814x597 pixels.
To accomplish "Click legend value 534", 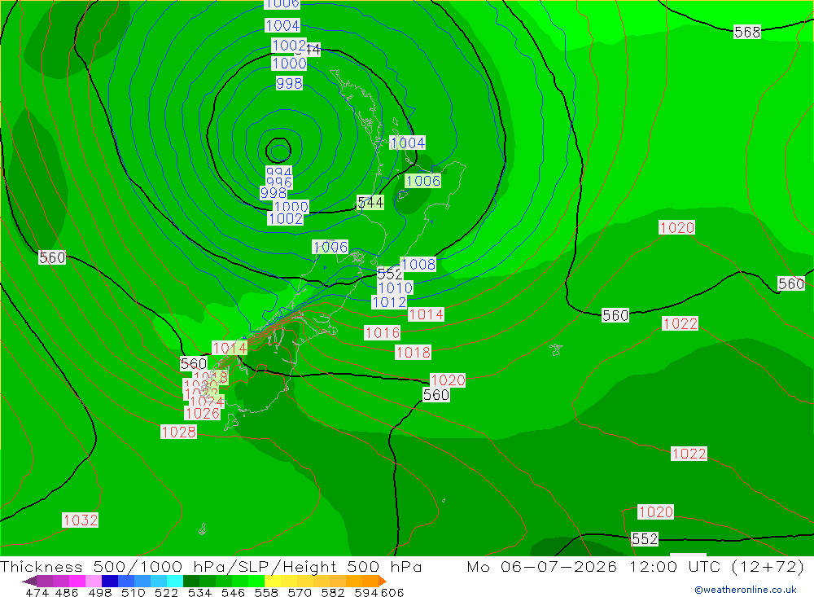I will click(200, 592).
